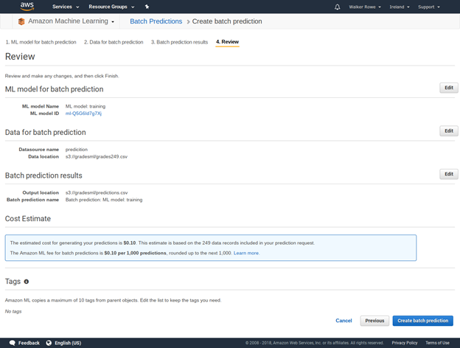Screen dimensions: 460x348
Task: Open the ML model ID ml-Q5G6Id7g7Xj link
Action: click(x=83, y=114)
